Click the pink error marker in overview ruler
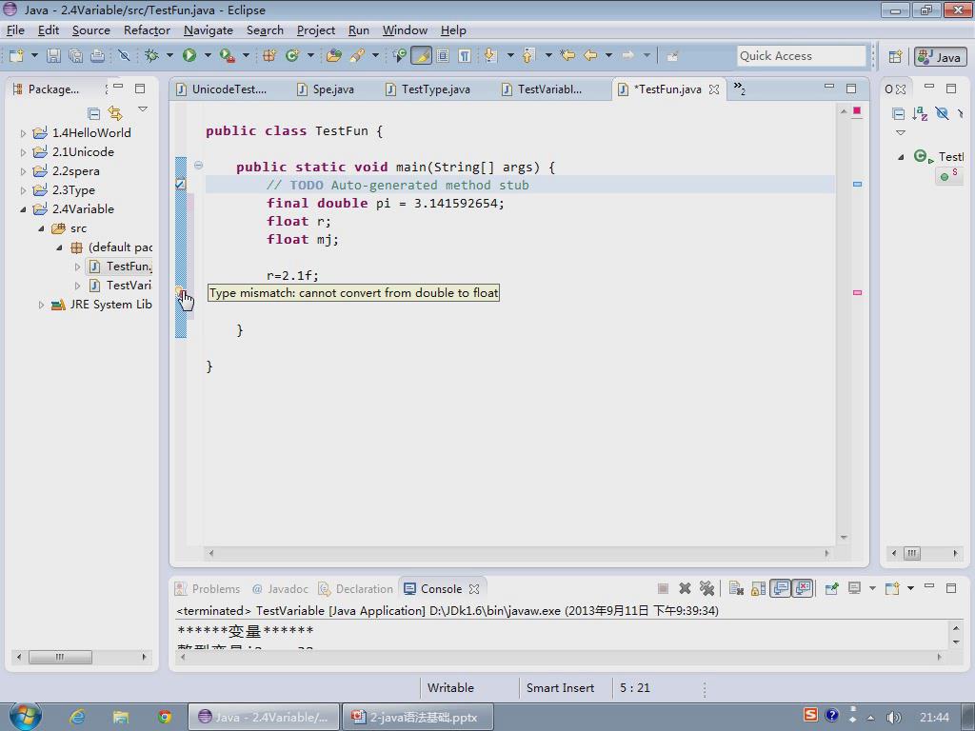This screenshot has height=731, width=975. (x=857, y=292)
